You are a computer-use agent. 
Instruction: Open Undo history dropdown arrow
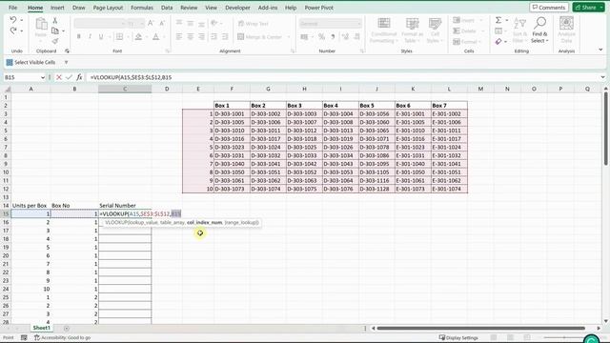click(21, 20)
